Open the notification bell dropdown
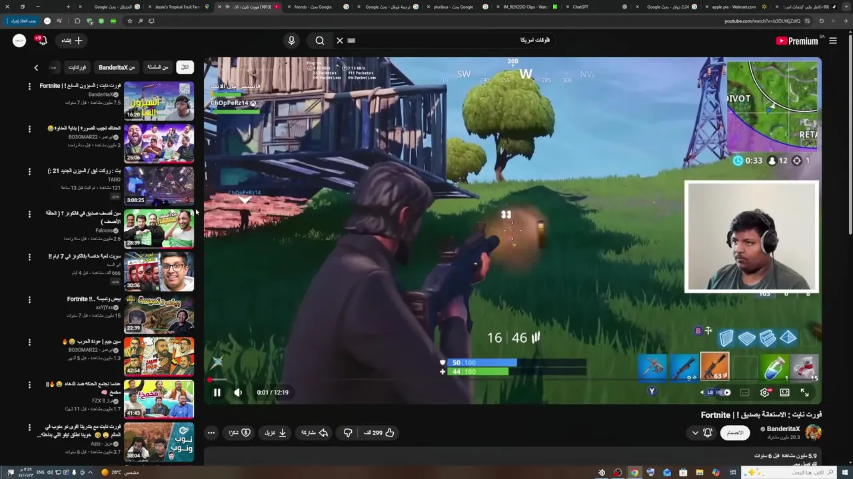Screen dimensions: 853x479 click(x=701, y=432)
